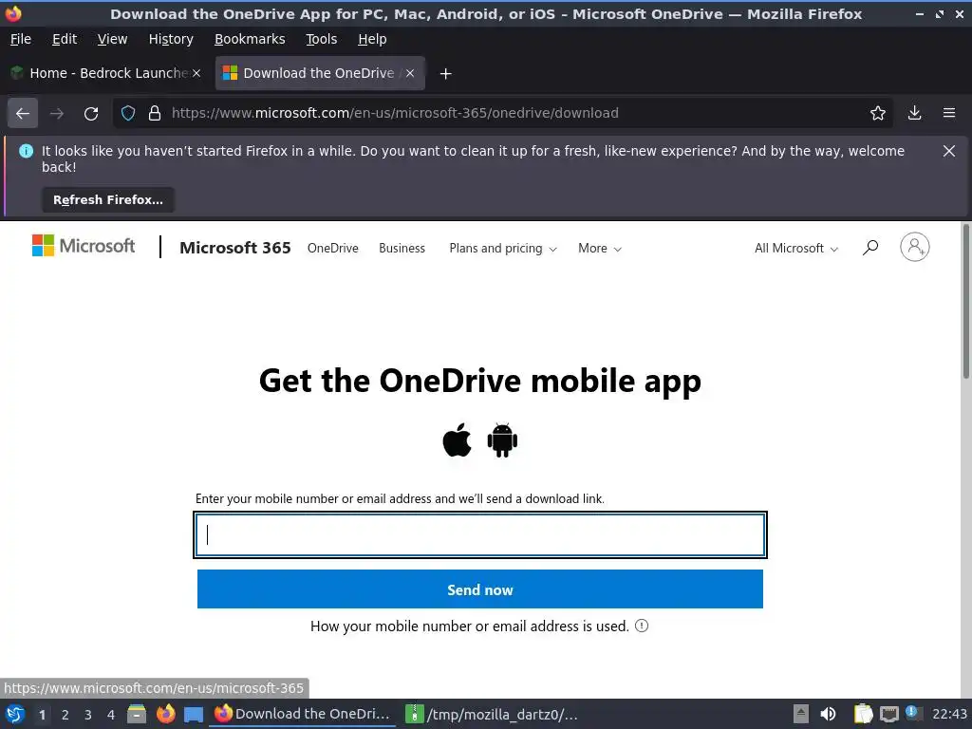972x729 pixels.
Task: Open the account sign-in avatar icon
Action: [915, 247]
